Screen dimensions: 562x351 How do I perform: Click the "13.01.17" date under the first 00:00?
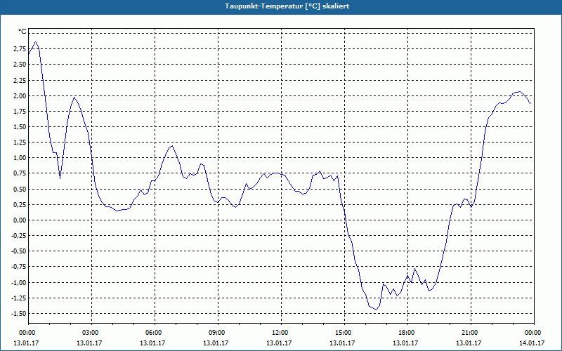[26, 343]
